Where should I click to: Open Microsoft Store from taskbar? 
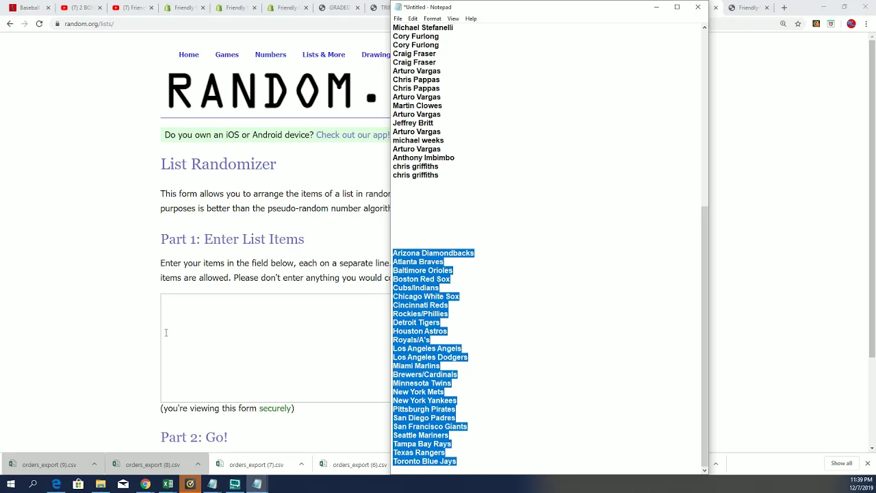pos(78,484)
